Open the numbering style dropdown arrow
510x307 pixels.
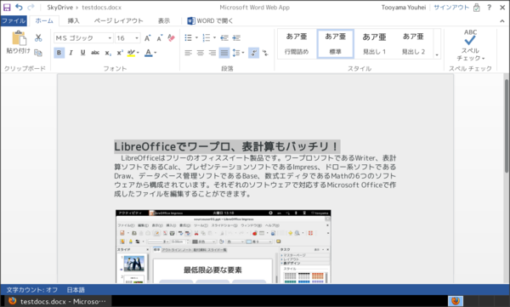pyautogui.click(x=214, y=37)
